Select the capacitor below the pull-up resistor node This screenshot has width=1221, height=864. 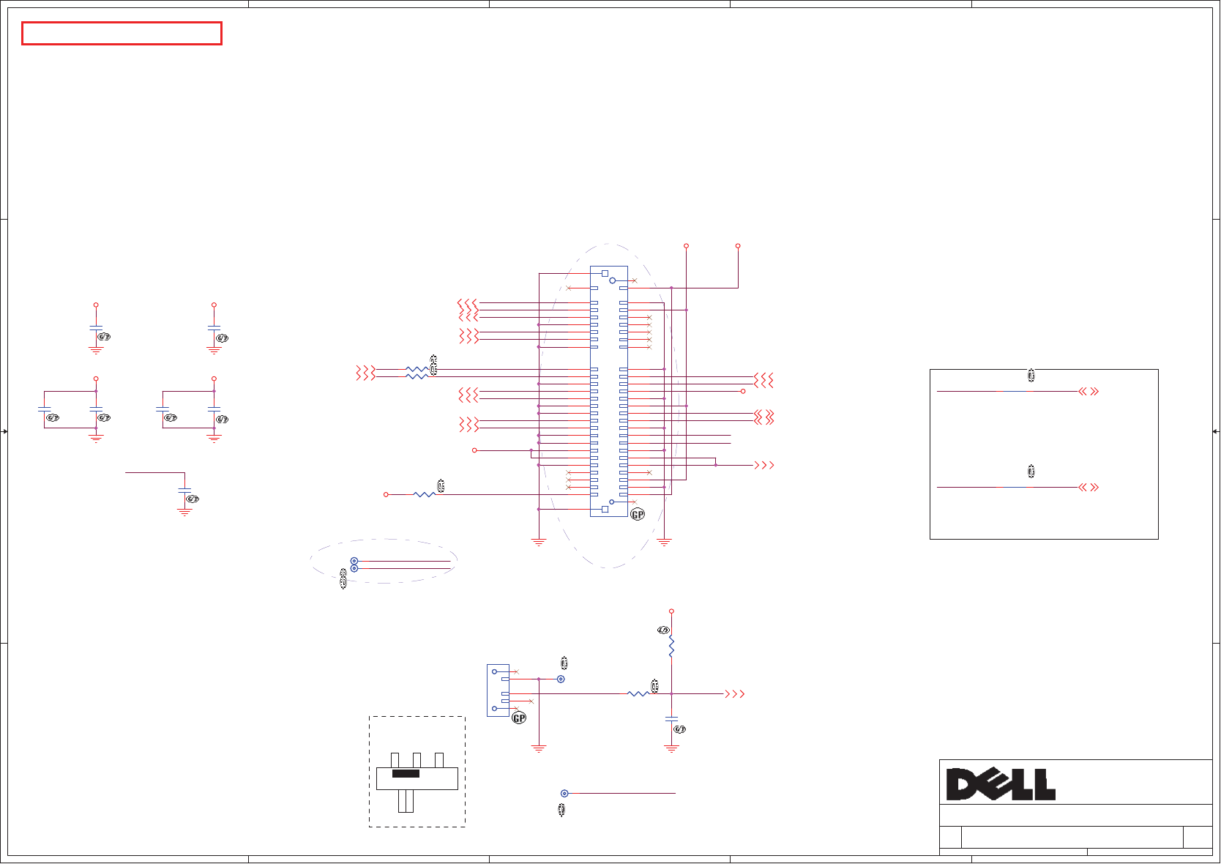point(671,720)
